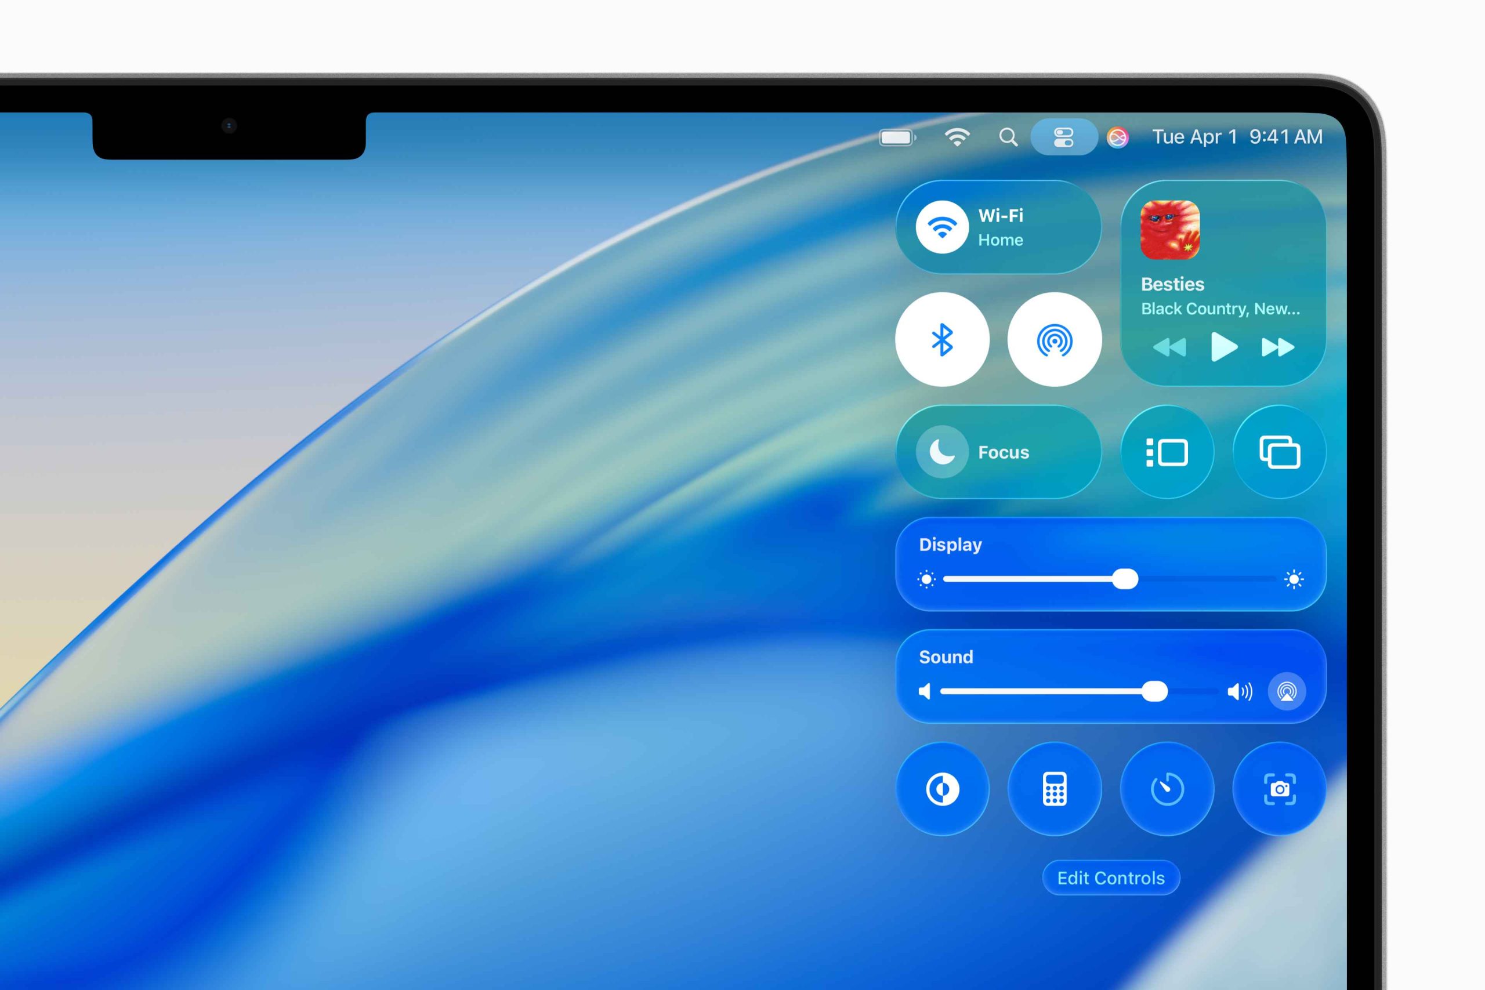
Task: Click the Screenshot capture control
Action: [1279, 789]
